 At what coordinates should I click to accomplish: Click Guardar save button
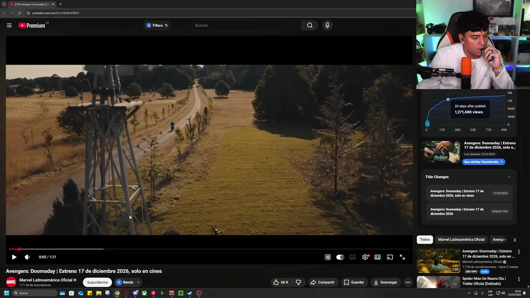pos(354,282)
